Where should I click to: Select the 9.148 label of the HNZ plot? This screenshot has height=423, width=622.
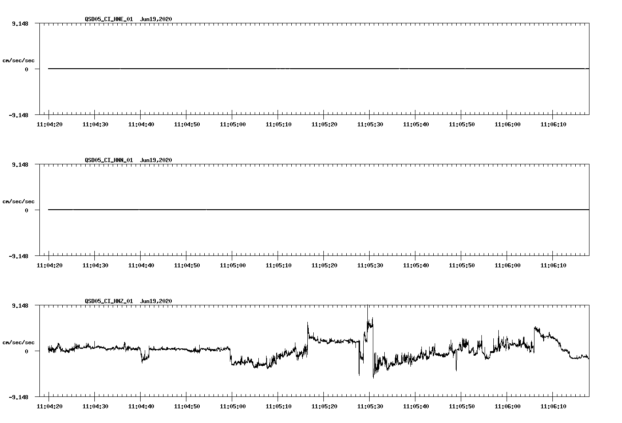click(x=20, y=305)
